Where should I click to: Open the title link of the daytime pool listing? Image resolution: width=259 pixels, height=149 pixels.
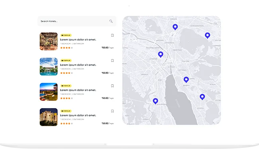(x=78, y=65)
